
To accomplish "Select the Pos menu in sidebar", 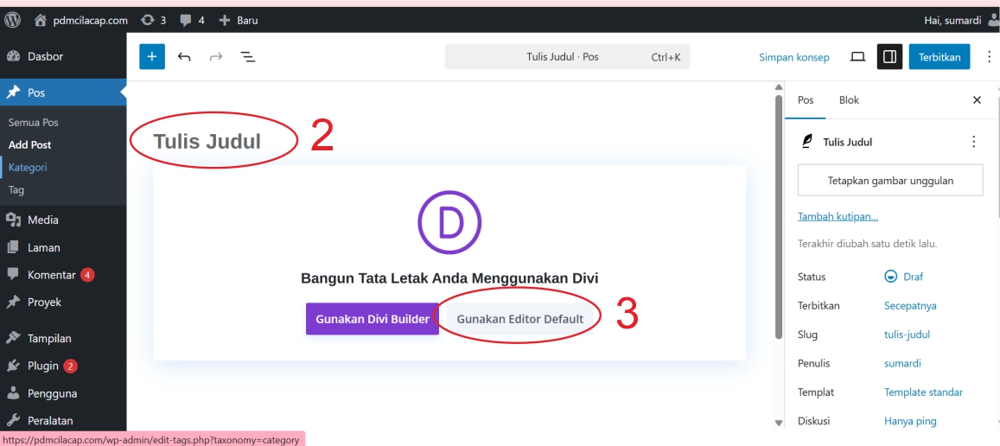I will pyautogui.click(x=63, y=92).
